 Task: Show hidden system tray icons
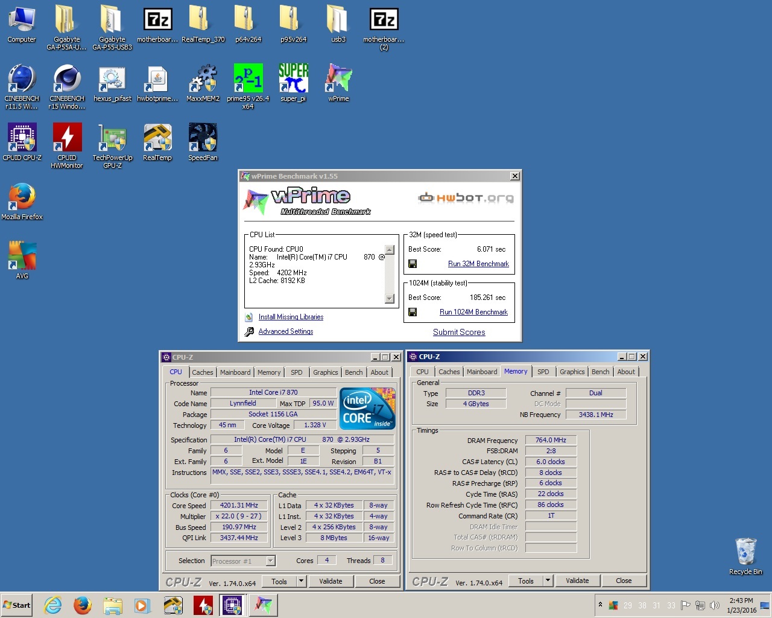tap(600, 605)
